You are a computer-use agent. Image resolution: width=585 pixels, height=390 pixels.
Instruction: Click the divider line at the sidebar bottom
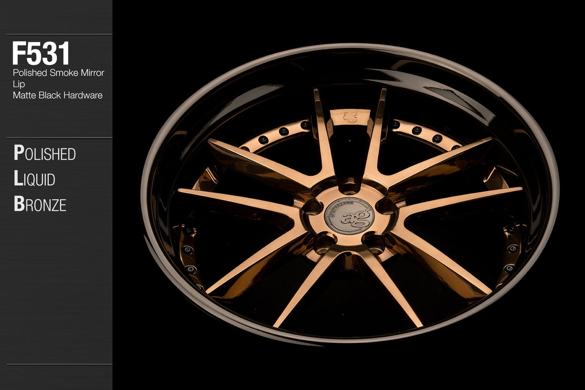pyautogui.click(x=59, y=364)
